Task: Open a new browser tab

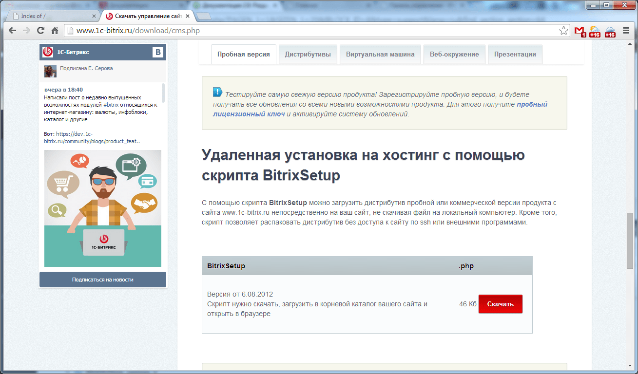Action: pyautogui.click(x=204, y=16)
